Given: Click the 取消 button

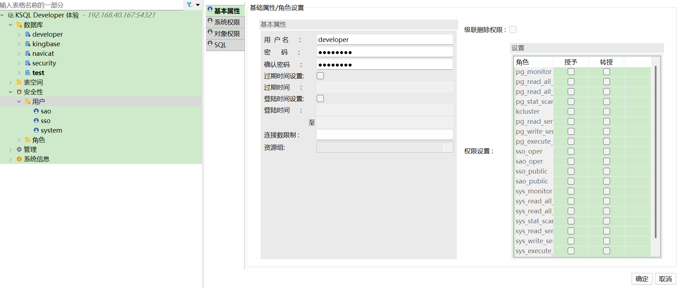Looking at the screenshot, I should [x=665, y=279].
